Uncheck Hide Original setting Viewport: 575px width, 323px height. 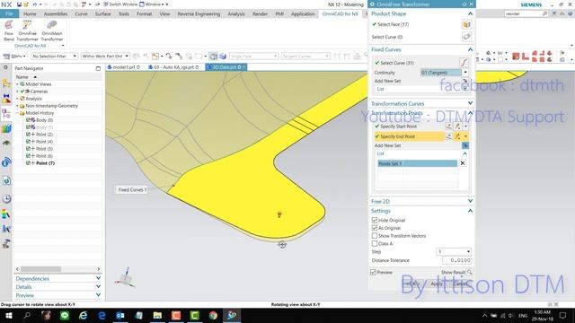375,220
